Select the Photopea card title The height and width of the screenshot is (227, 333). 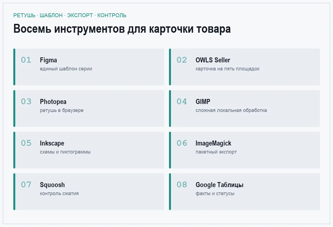tap(53, 102)
